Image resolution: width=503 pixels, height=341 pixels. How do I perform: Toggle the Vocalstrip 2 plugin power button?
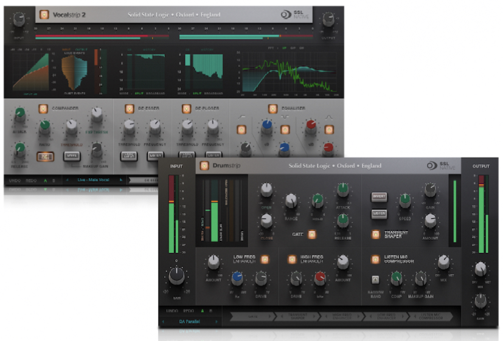44,14
